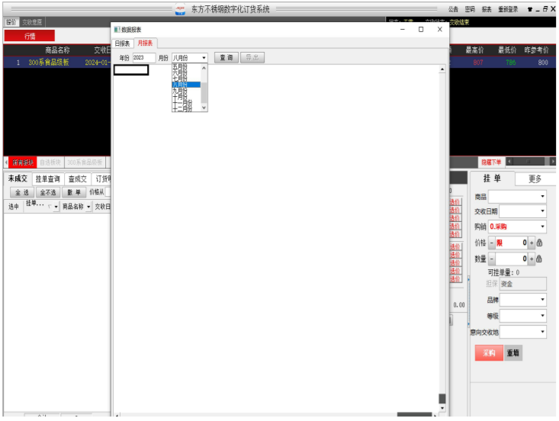Open the 交收日期 dropdown
The width and height of the screenshot is (559, 421).
point(522,211)
